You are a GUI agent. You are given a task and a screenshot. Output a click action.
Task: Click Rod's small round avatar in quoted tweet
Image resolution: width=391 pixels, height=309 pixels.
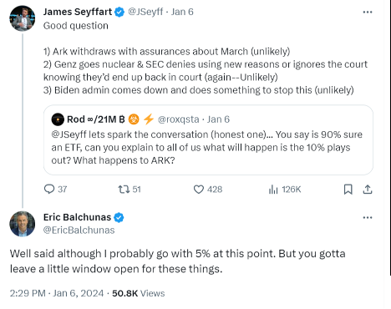coord(58,119)
